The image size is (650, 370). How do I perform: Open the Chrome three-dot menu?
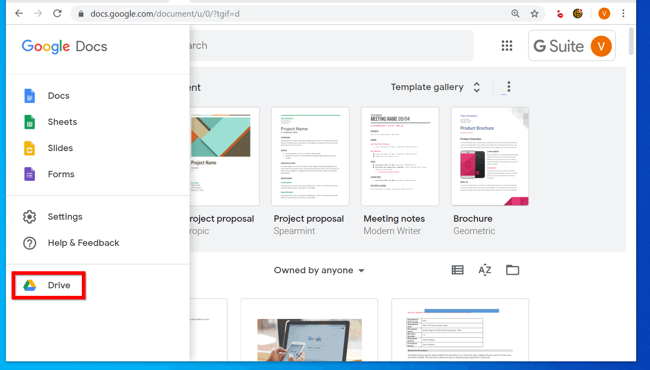point(623,13)
